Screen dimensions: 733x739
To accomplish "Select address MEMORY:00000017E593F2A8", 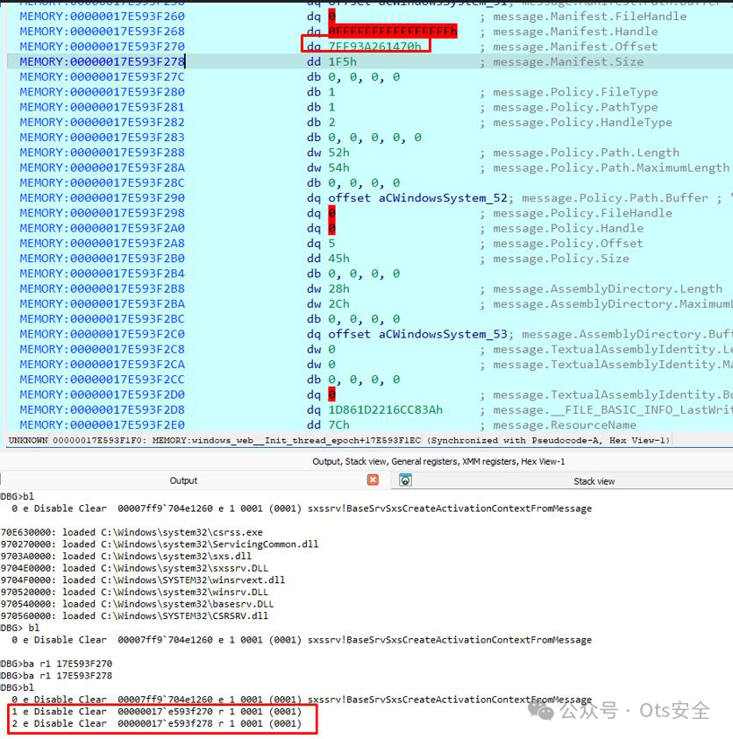I will click(103, 243).
